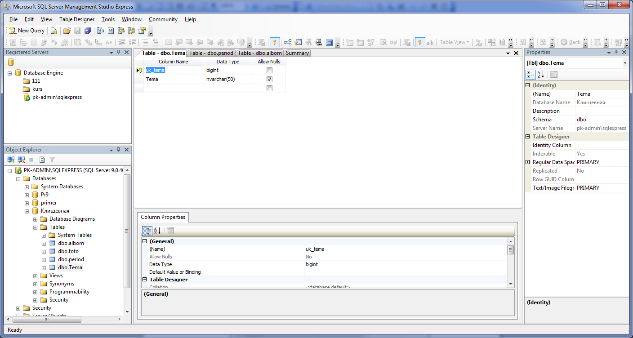
Task: Open the Community menu
Action: (163, 19)
